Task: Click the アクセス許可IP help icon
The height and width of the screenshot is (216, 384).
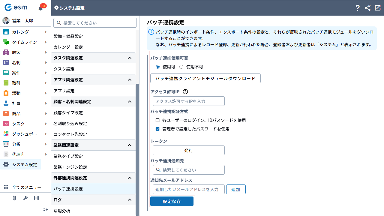Action: coord(185,92)
